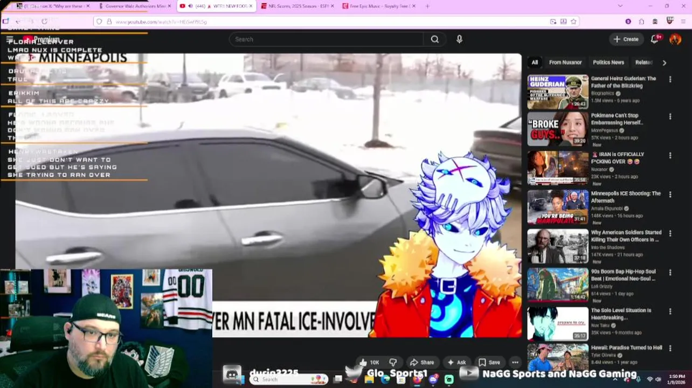692x388 pixels.
Task: Open the YouTube account avatar menu
Action: click(675, 39)
